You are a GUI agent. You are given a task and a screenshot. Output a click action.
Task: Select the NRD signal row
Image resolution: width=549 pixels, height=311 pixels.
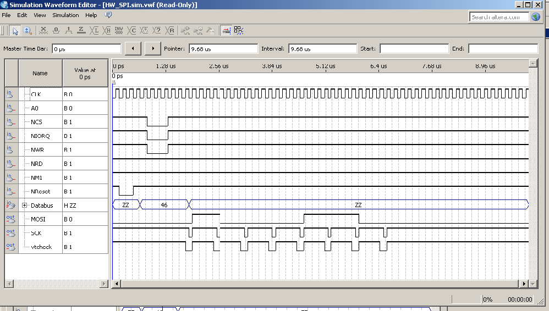coord(56,164)
